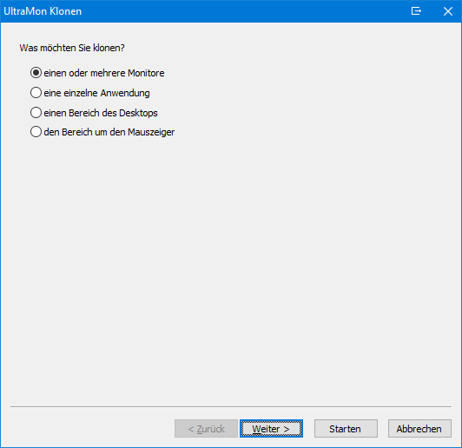Click the underlined W in Weiter
This screenshot has width=462, height=448.
coord(257,429)
